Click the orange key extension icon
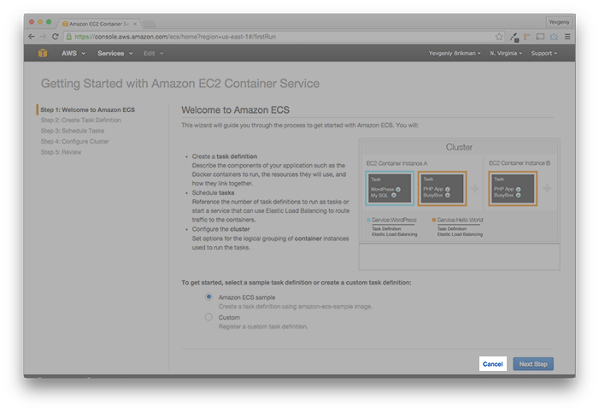This screenshot has height=412, width=599. 527,37
